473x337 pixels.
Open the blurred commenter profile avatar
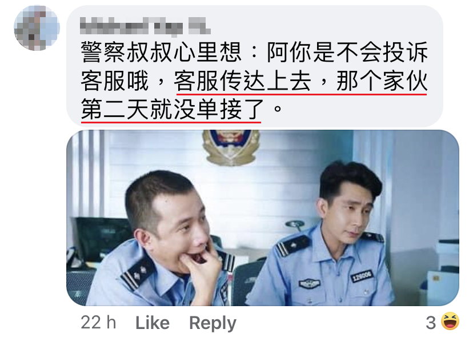[37, 28]
